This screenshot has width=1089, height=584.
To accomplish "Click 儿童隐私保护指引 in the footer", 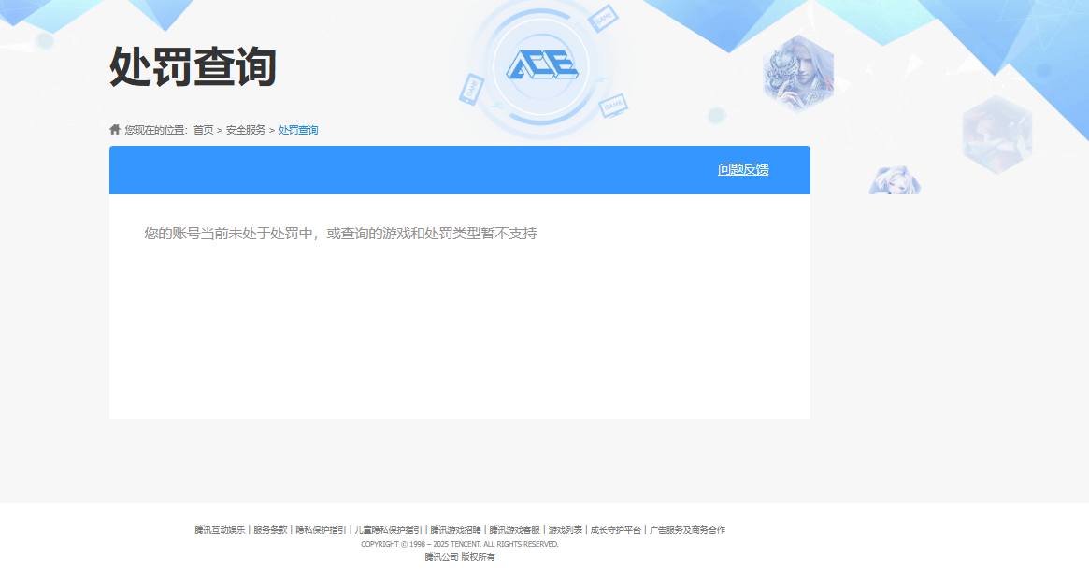I will tap(387, 529).
